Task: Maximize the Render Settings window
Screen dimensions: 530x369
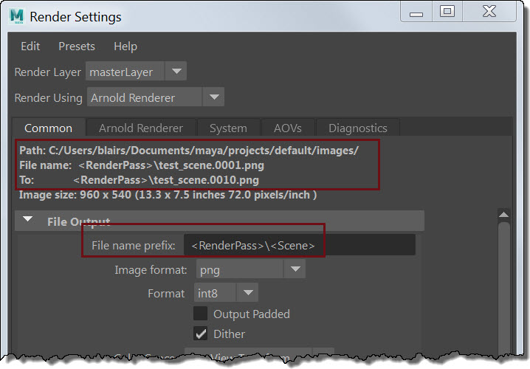Action: [447, 11]
